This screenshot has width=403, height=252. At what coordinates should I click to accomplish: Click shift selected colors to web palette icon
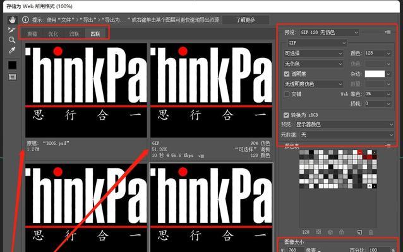click(x=330, y=232)
